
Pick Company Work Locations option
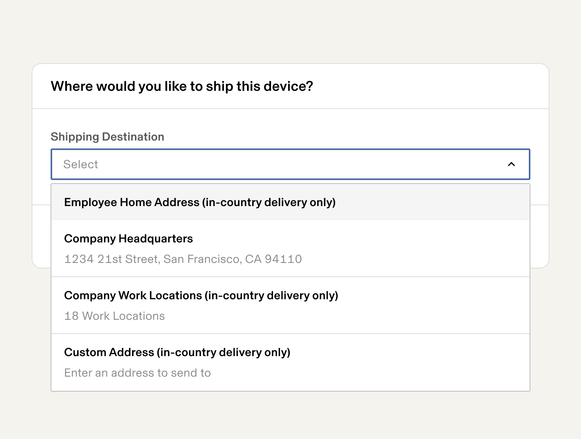[290, 305]
